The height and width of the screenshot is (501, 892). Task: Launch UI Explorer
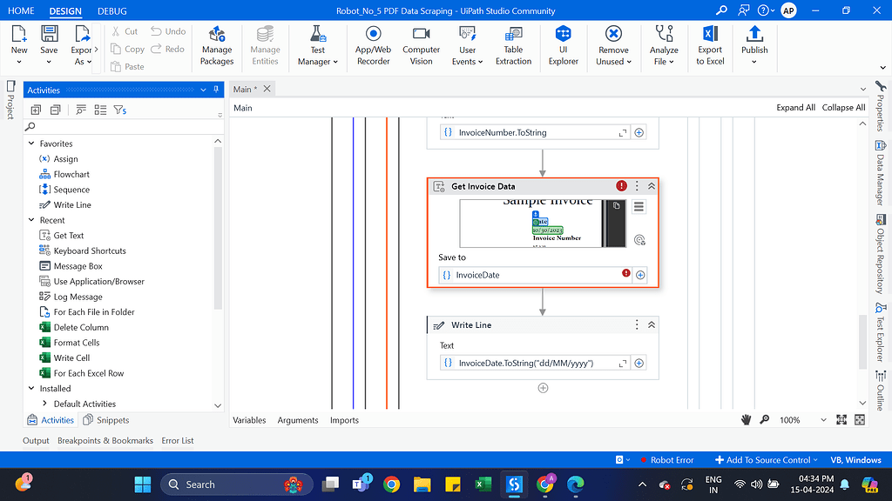coord(562,45)
